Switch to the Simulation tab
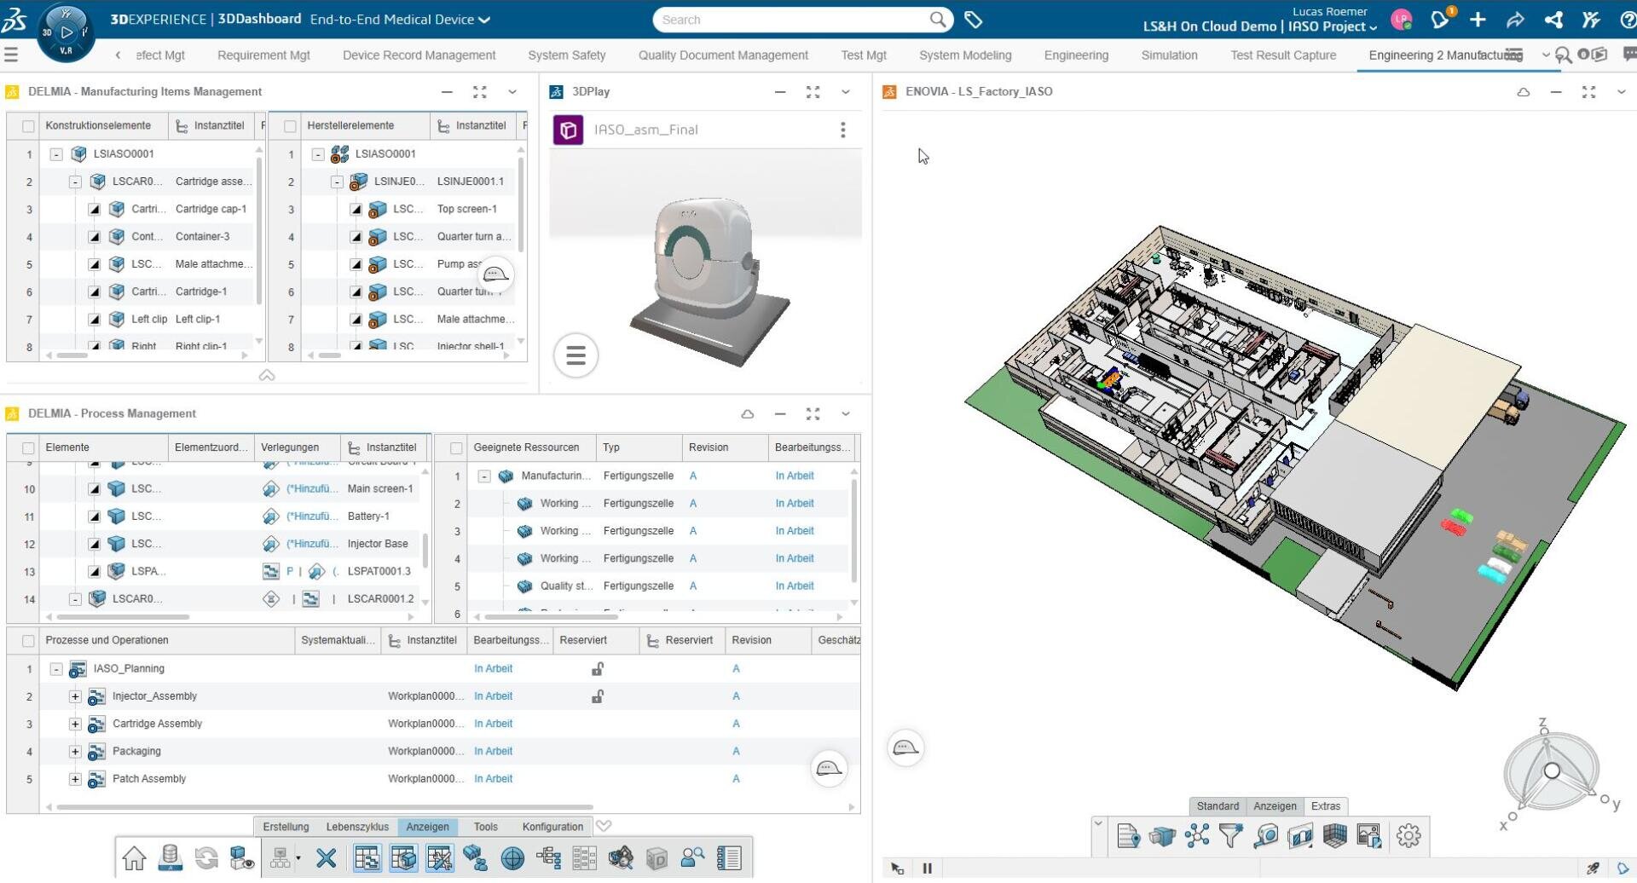1637x883 pixels. tap(1169, 55)
